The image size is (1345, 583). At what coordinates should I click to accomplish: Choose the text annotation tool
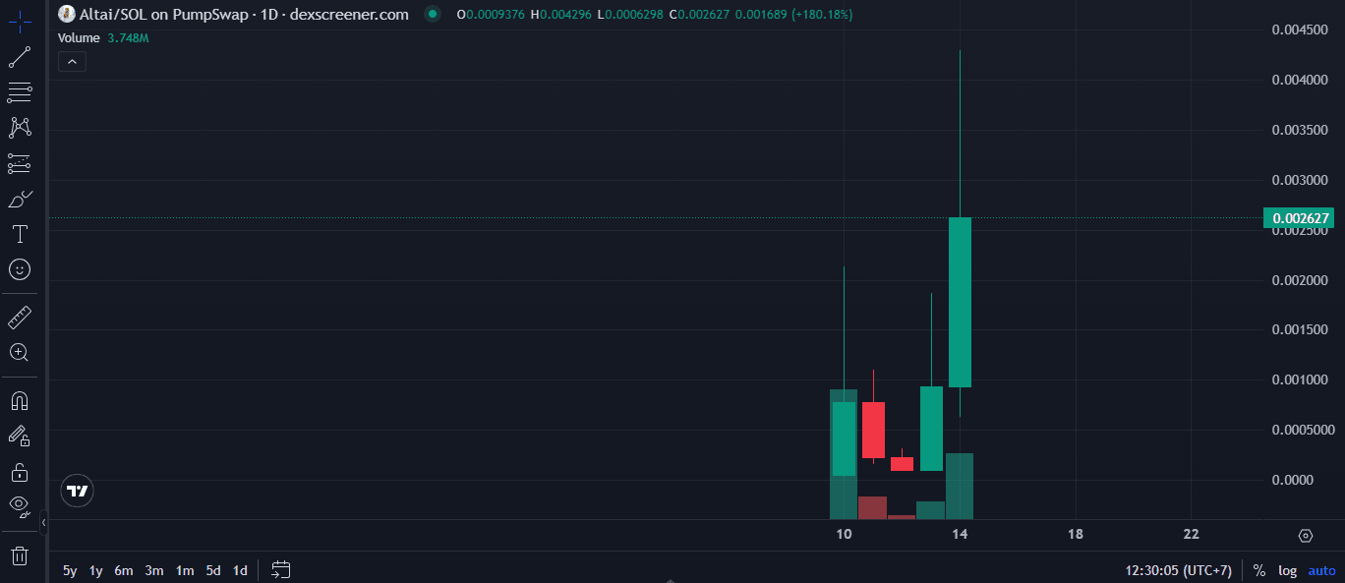(20, 234)
